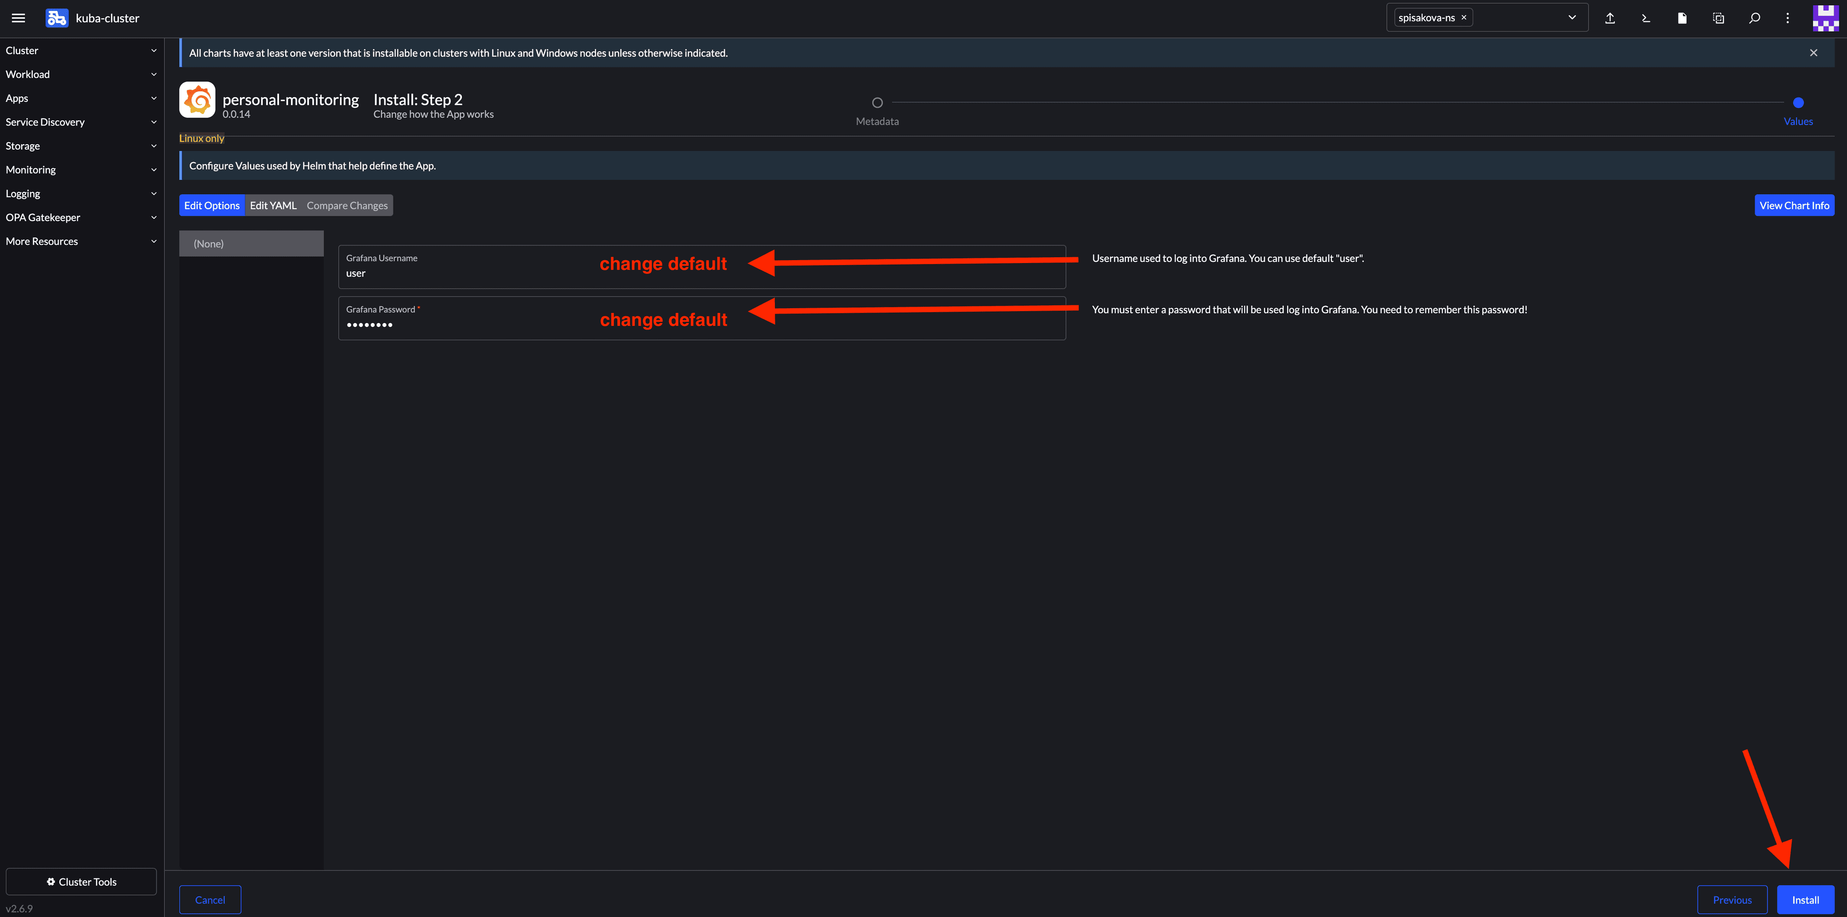Click the Import YAML upload icon

click(x=1610, y=18)
